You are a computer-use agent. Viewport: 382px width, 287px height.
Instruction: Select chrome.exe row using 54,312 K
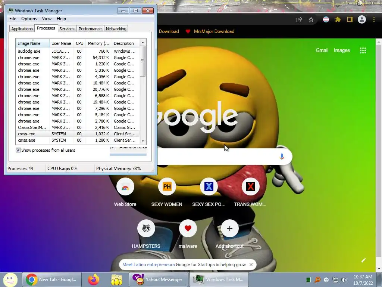pos(78,58)
